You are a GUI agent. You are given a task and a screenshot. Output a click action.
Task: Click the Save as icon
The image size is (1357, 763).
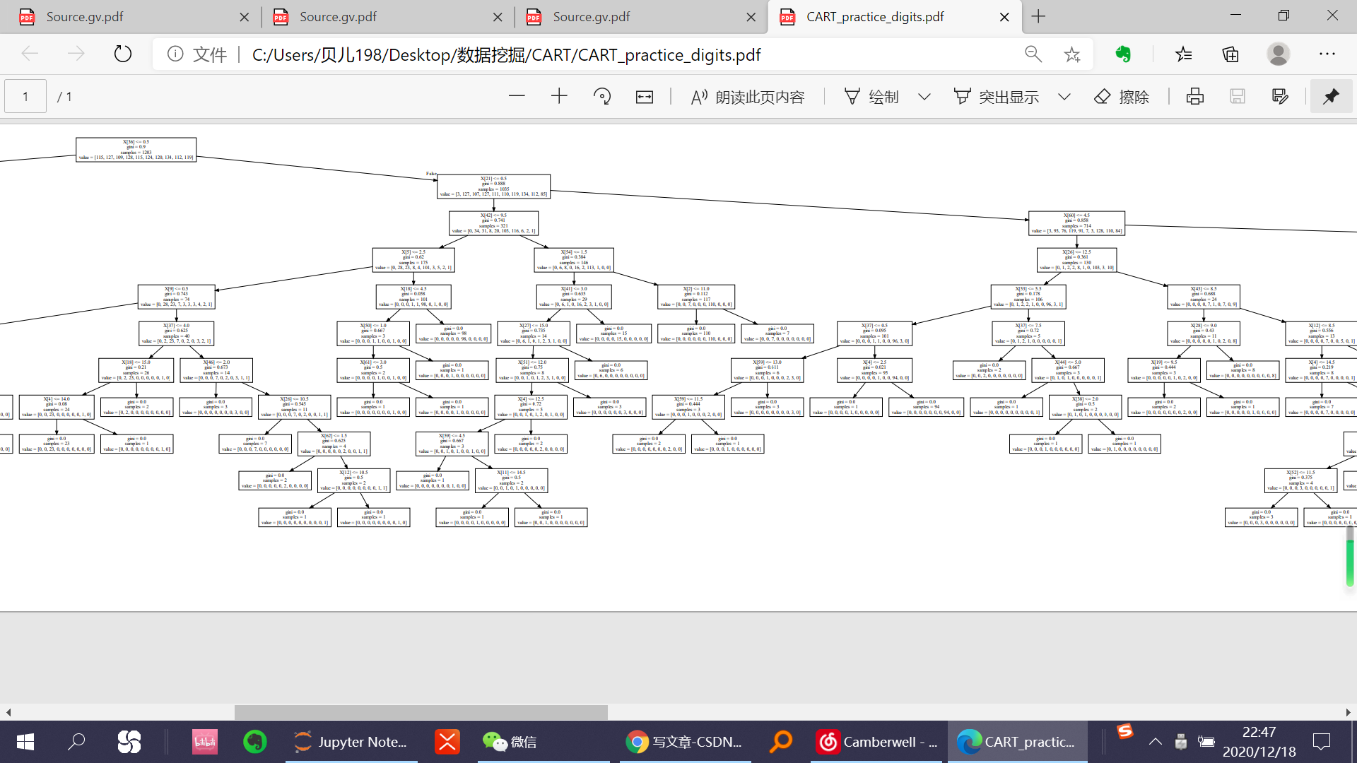click(x=1280, y=97)
